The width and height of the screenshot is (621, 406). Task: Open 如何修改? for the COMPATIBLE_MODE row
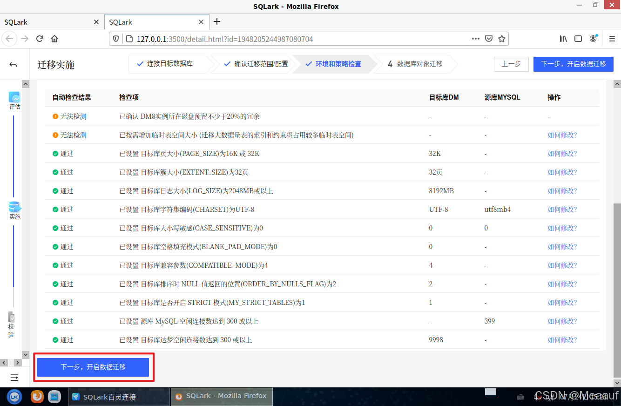[x=562, y=265]
